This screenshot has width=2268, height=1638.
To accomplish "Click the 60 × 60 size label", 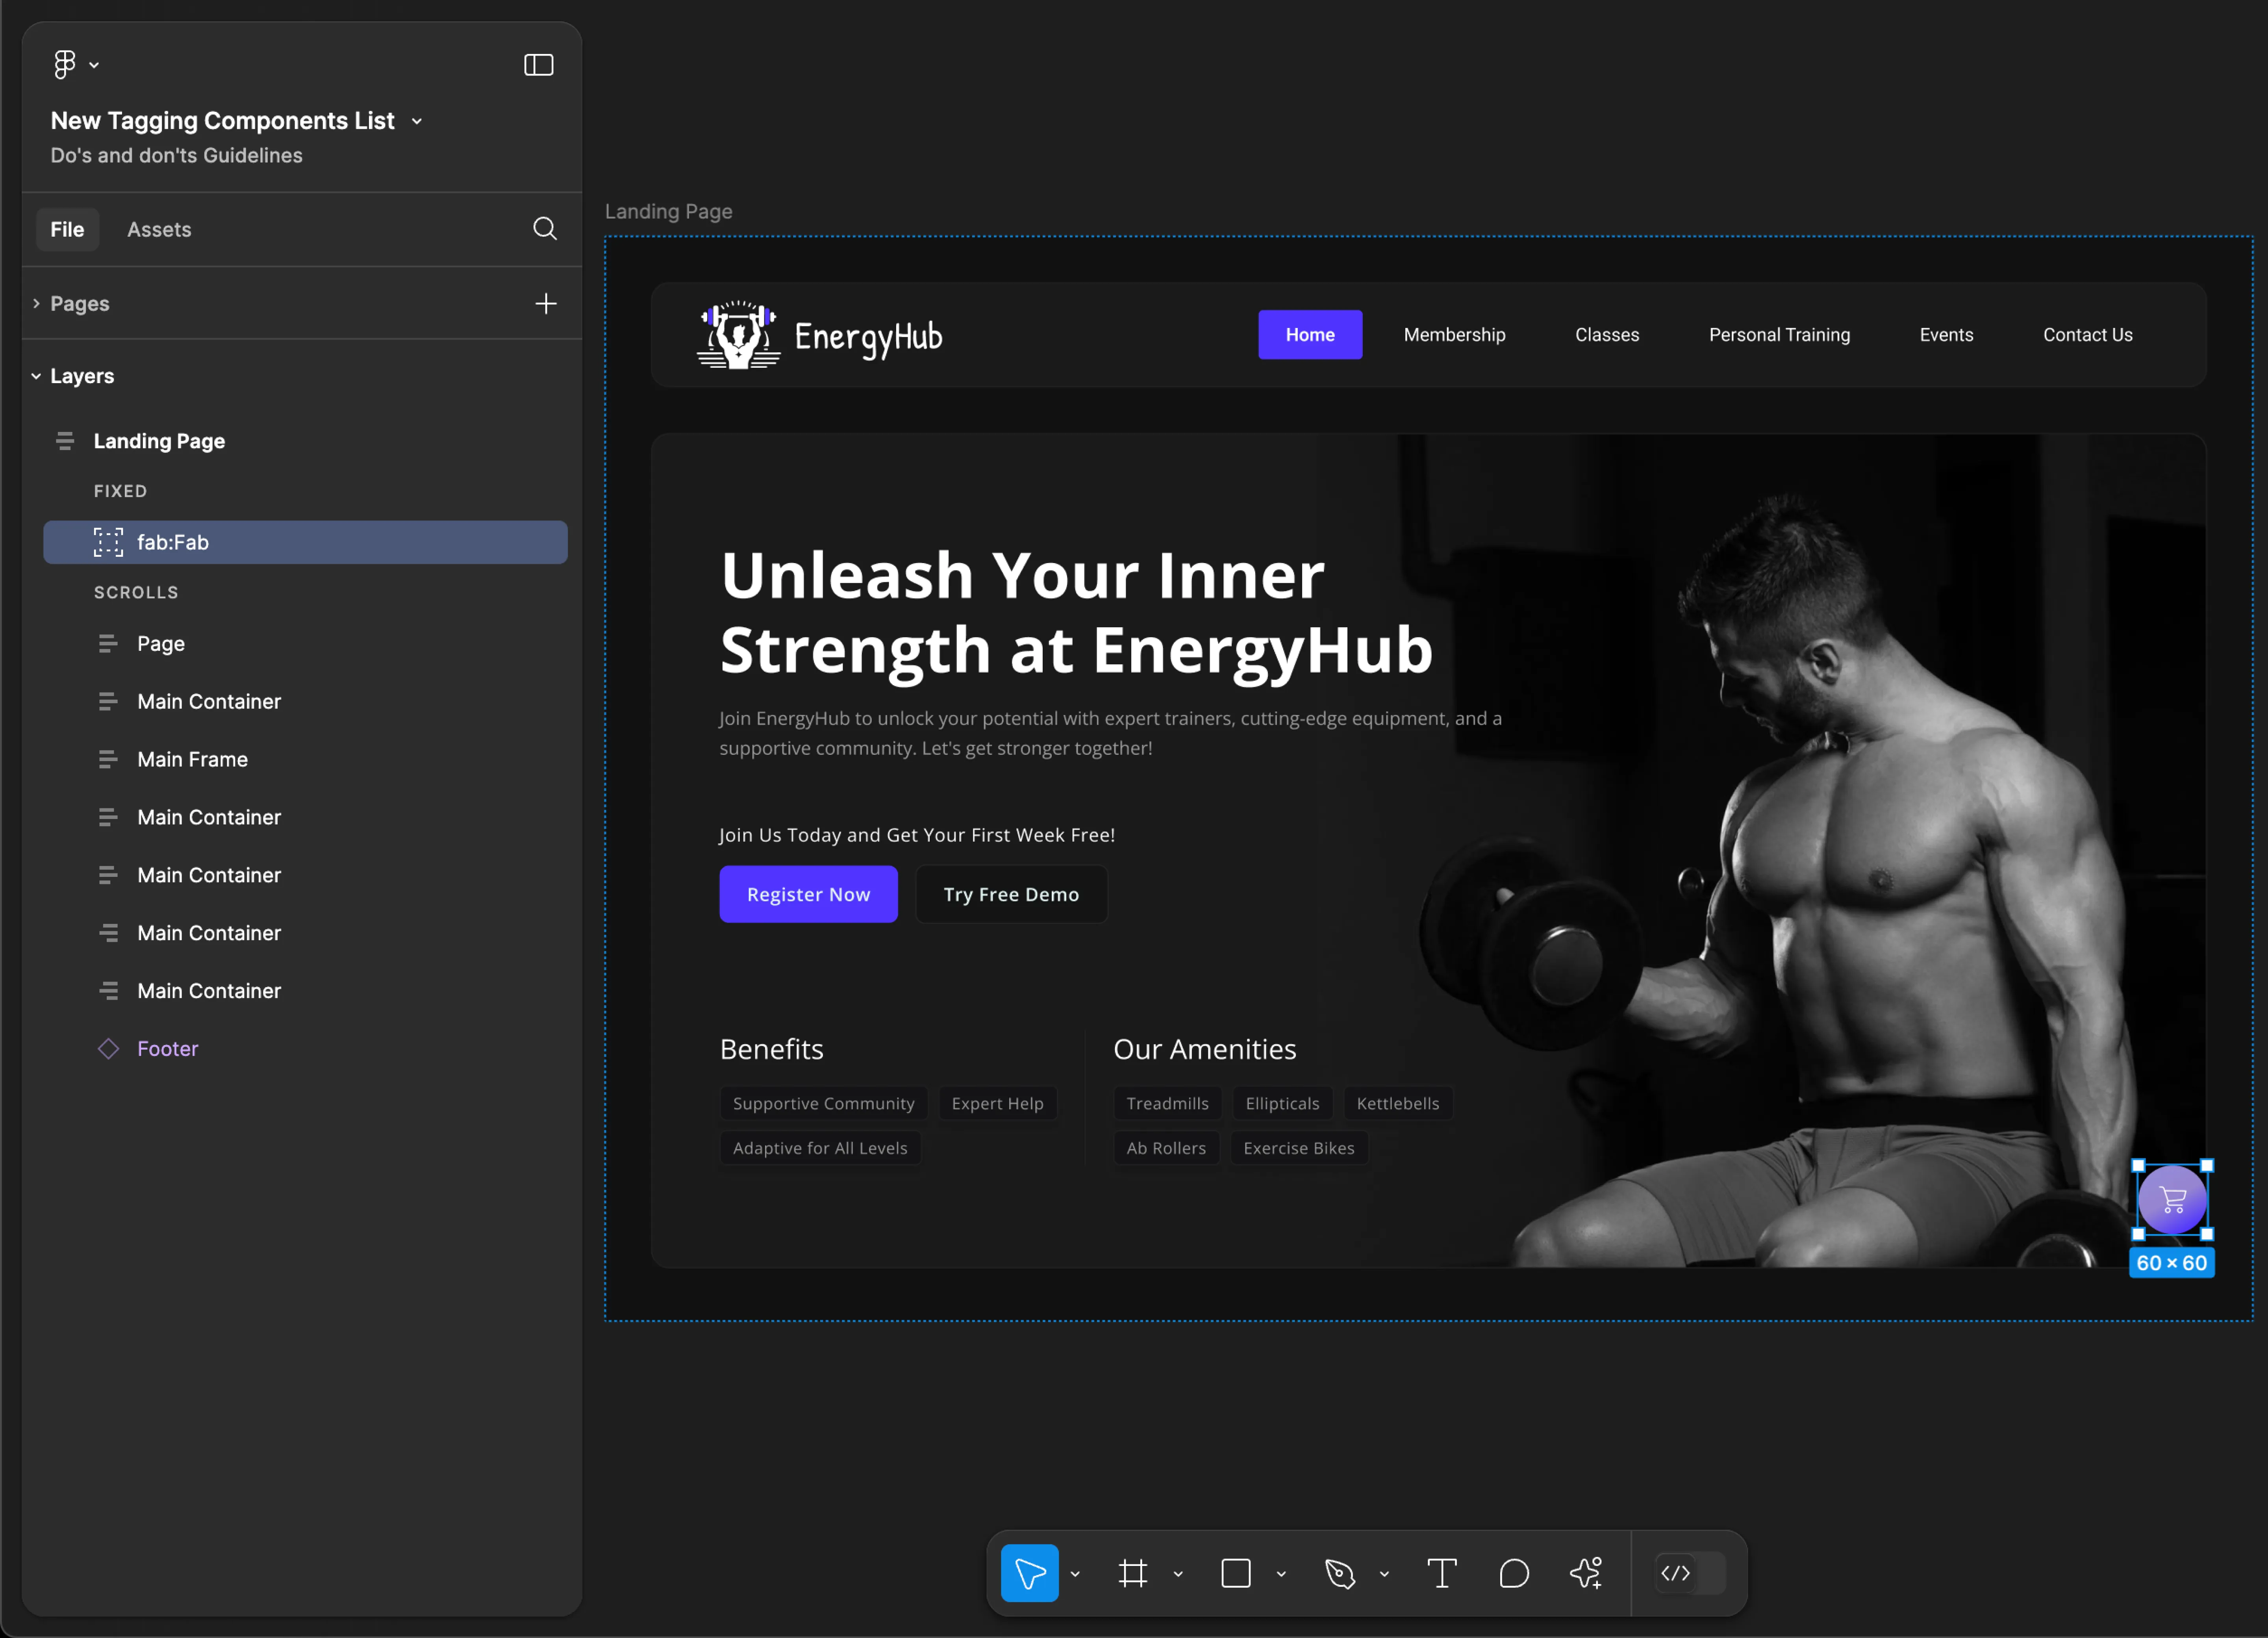I will pos(2172,1263).
